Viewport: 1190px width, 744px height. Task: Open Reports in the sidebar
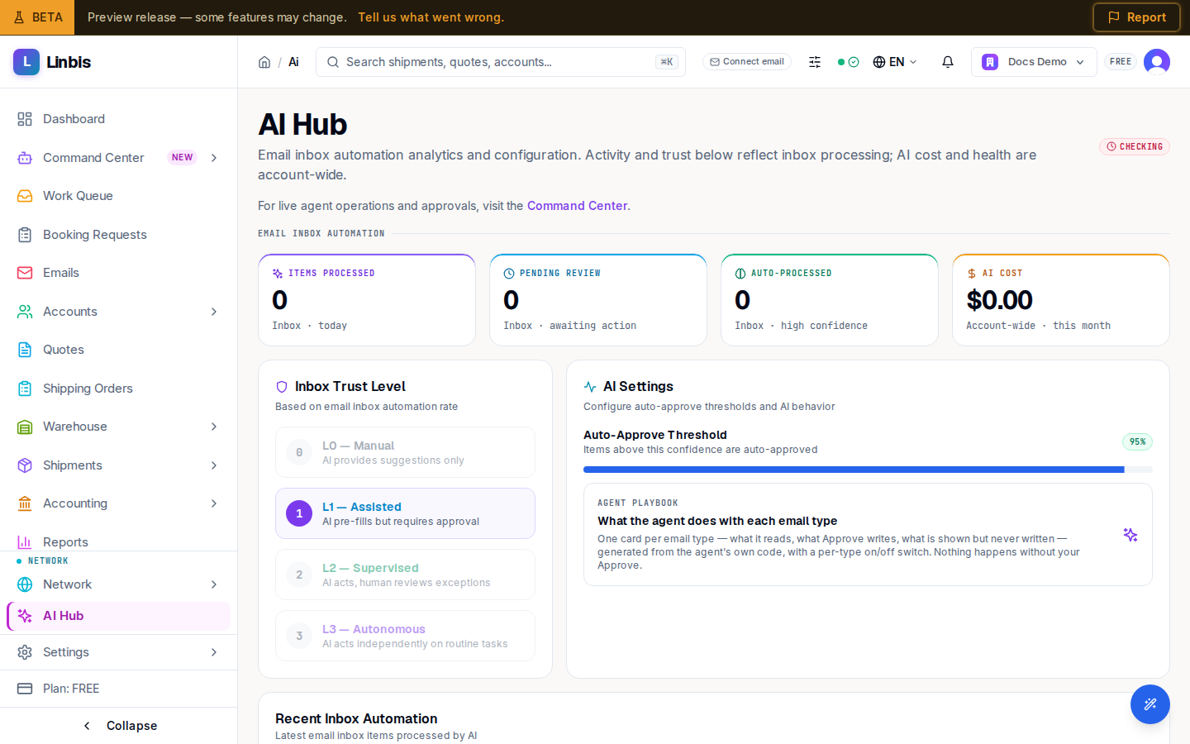click(x=118, y=541)
